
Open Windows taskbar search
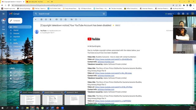tap(7, 108)
